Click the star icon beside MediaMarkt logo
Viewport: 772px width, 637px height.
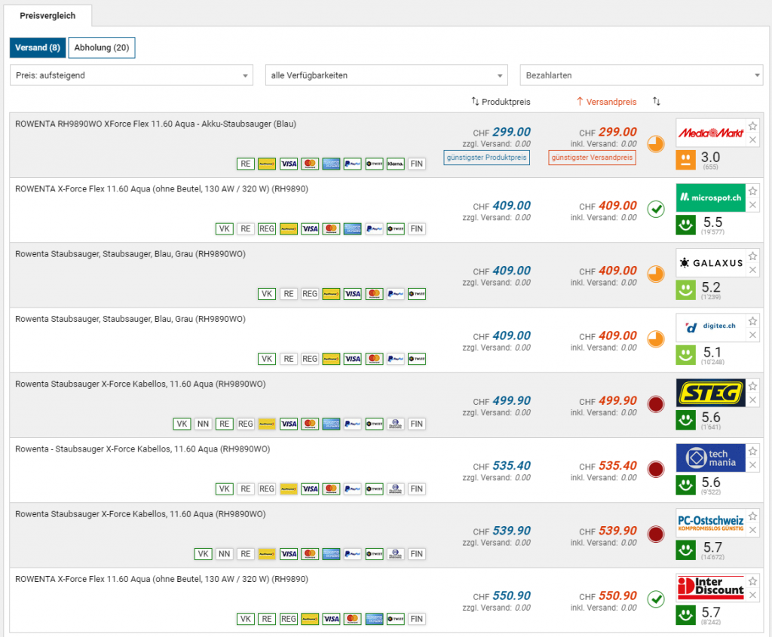752,126
